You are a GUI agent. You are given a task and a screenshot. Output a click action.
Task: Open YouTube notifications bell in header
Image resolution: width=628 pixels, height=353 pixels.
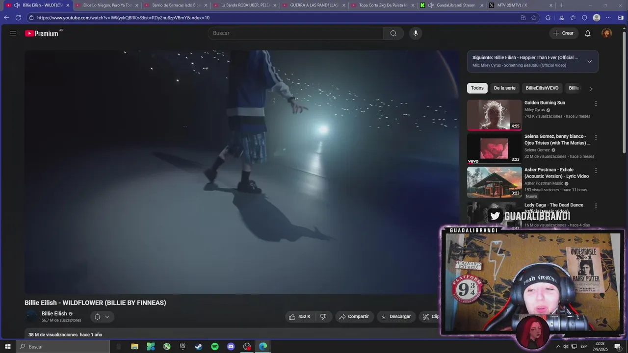pos(588,33)
